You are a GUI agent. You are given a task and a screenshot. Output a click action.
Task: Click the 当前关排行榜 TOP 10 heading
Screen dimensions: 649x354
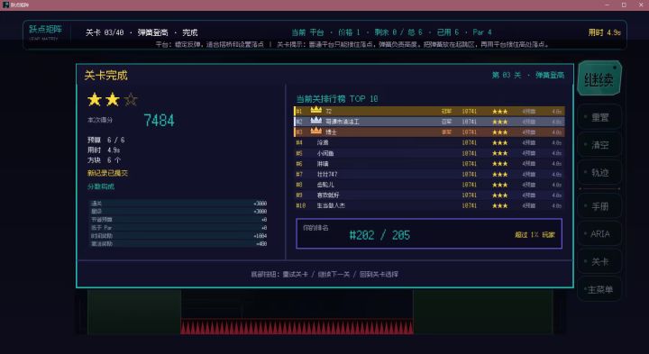tap(337, 99)
